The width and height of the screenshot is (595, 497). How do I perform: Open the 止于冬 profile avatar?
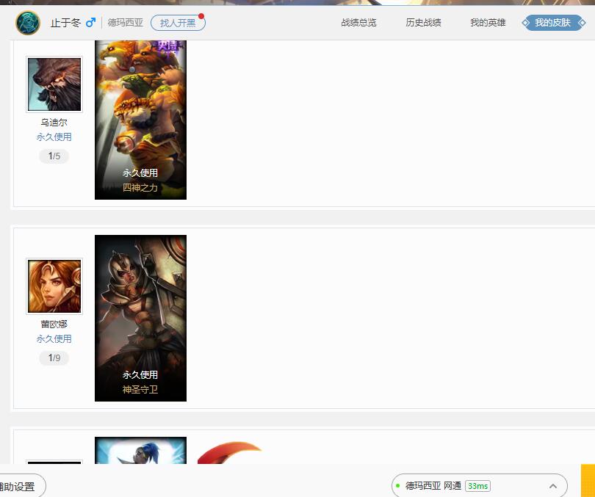tap(28, 23)
